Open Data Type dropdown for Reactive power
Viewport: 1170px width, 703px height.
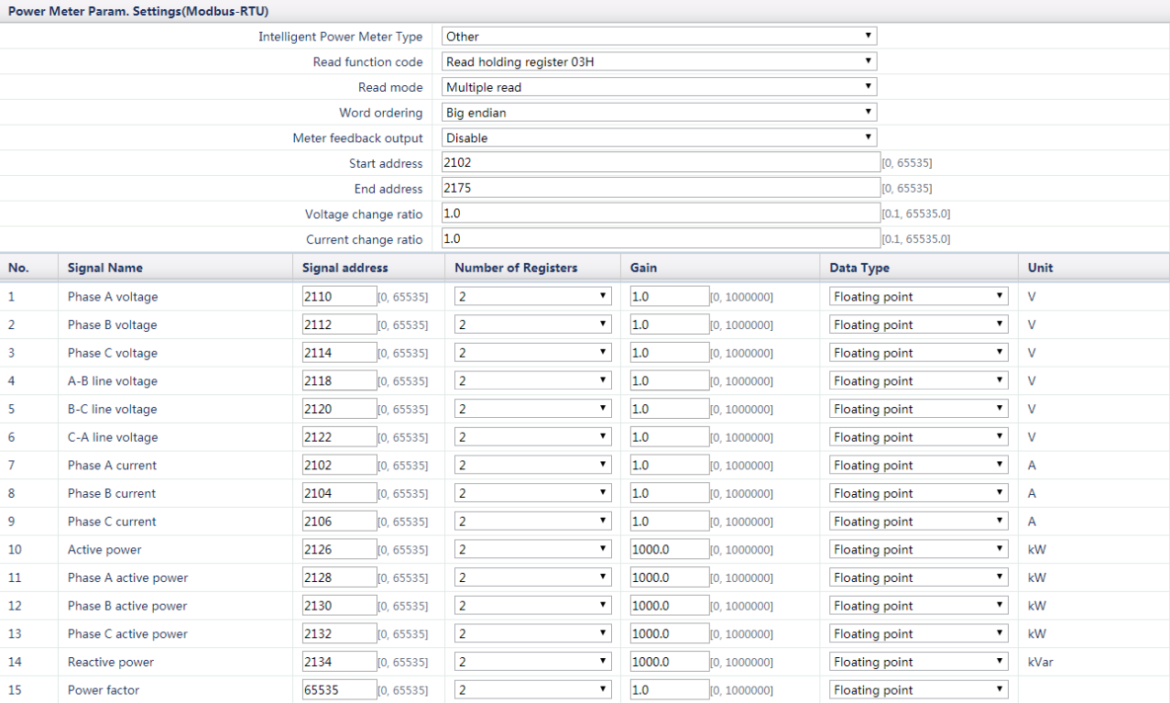coord(918,662)
